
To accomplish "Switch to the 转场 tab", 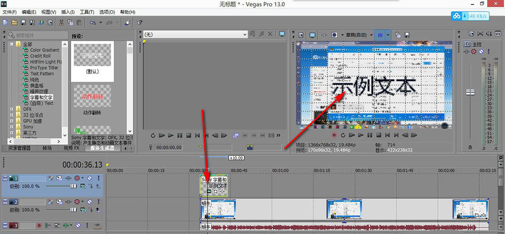I will [47, 148].
